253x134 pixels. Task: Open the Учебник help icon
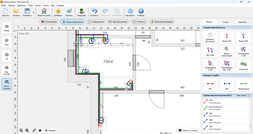click(141, 12)
